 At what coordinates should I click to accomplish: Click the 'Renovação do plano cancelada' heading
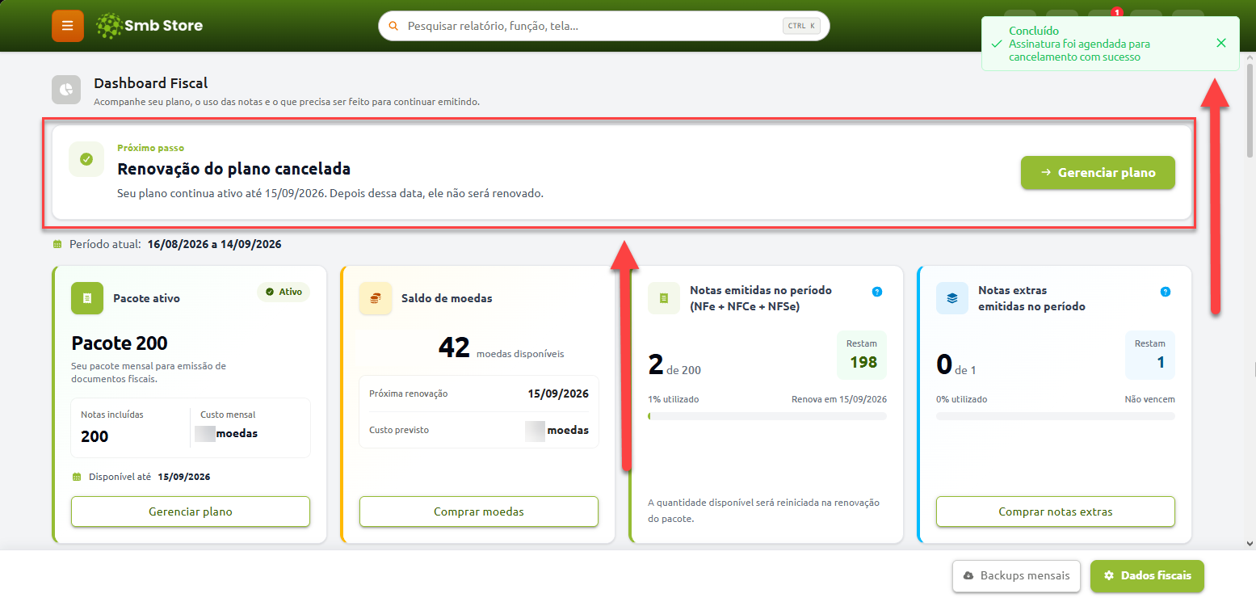pos(234,169)
